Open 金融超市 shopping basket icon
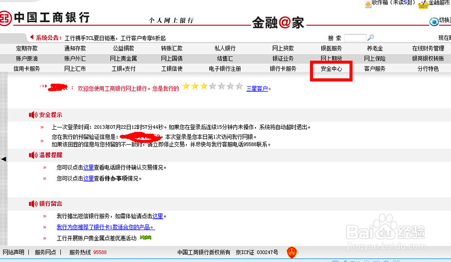This screenshot has width=451, height=262. coord(423,4)
